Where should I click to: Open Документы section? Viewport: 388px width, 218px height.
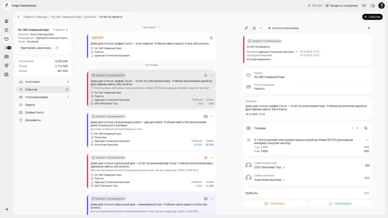pyautogui.click(x=43, y=120)
